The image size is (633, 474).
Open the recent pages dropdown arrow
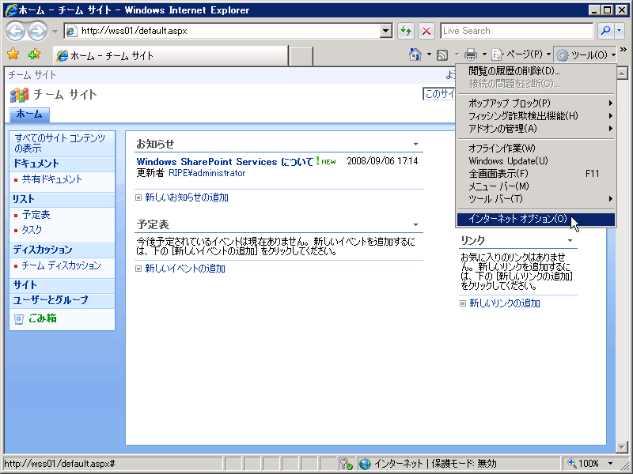tap(55, 31)
